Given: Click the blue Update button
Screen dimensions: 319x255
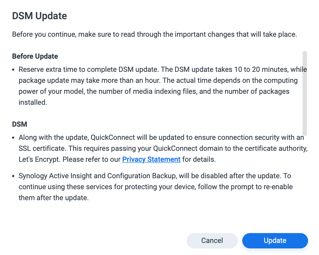Looking at the screenshot, I should [275, 240].
